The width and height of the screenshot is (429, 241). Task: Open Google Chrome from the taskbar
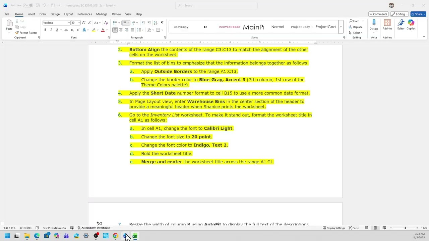(x=115, y=236)
